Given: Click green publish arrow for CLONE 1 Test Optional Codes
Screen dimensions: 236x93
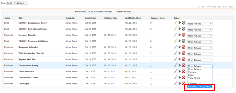Looking at the screenshot, I should coord(180,29).
